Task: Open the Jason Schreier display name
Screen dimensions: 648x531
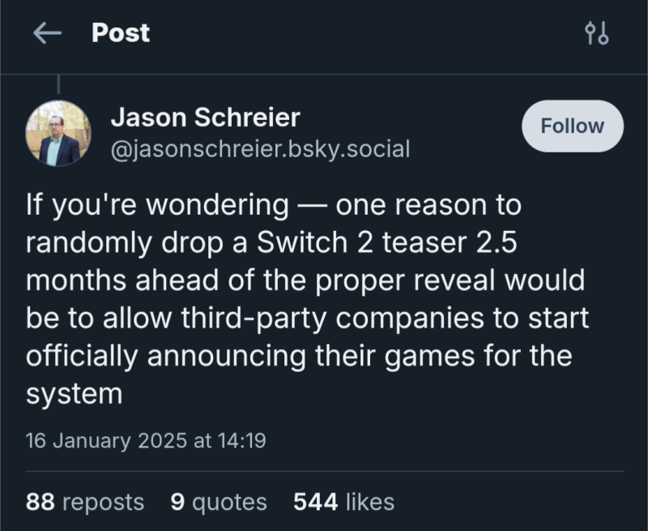Action: tap(205, 118)
